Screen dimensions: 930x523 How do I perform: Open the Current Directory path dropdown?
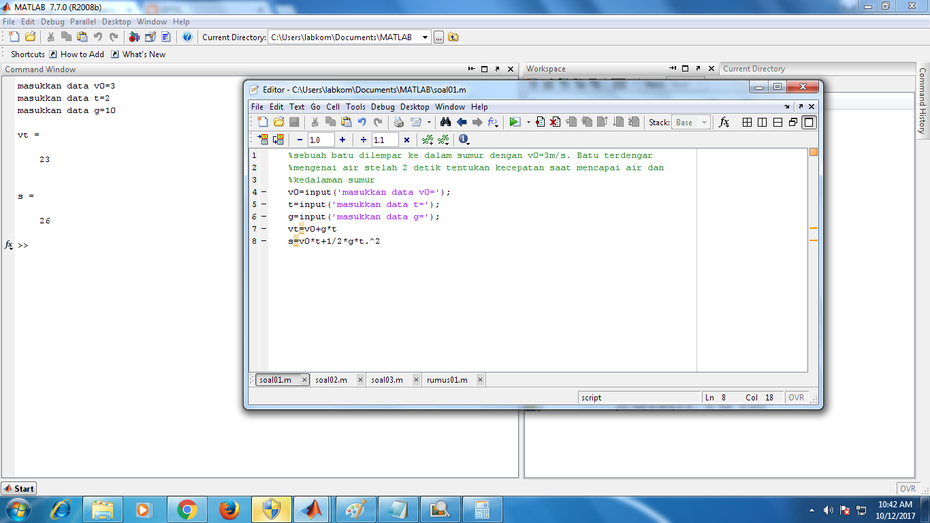click(x=426, y=37)
